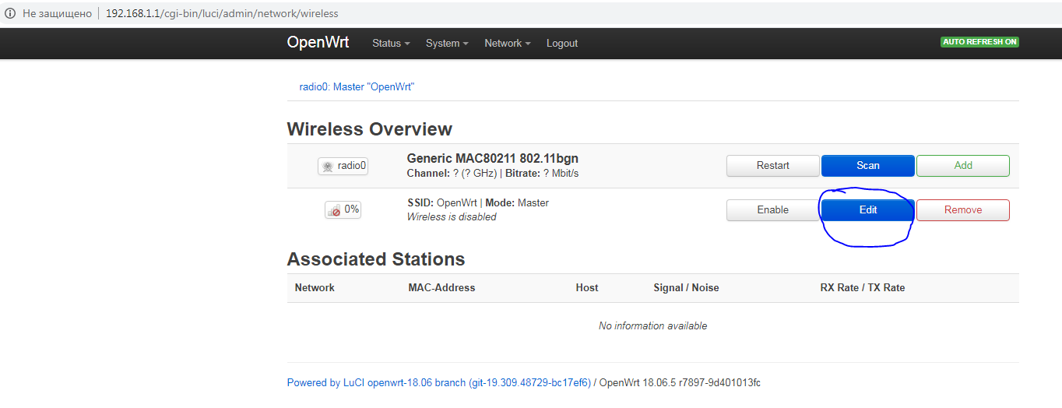
Task: Click the MAC-Address column header
Action: click(x=441, y=288)
